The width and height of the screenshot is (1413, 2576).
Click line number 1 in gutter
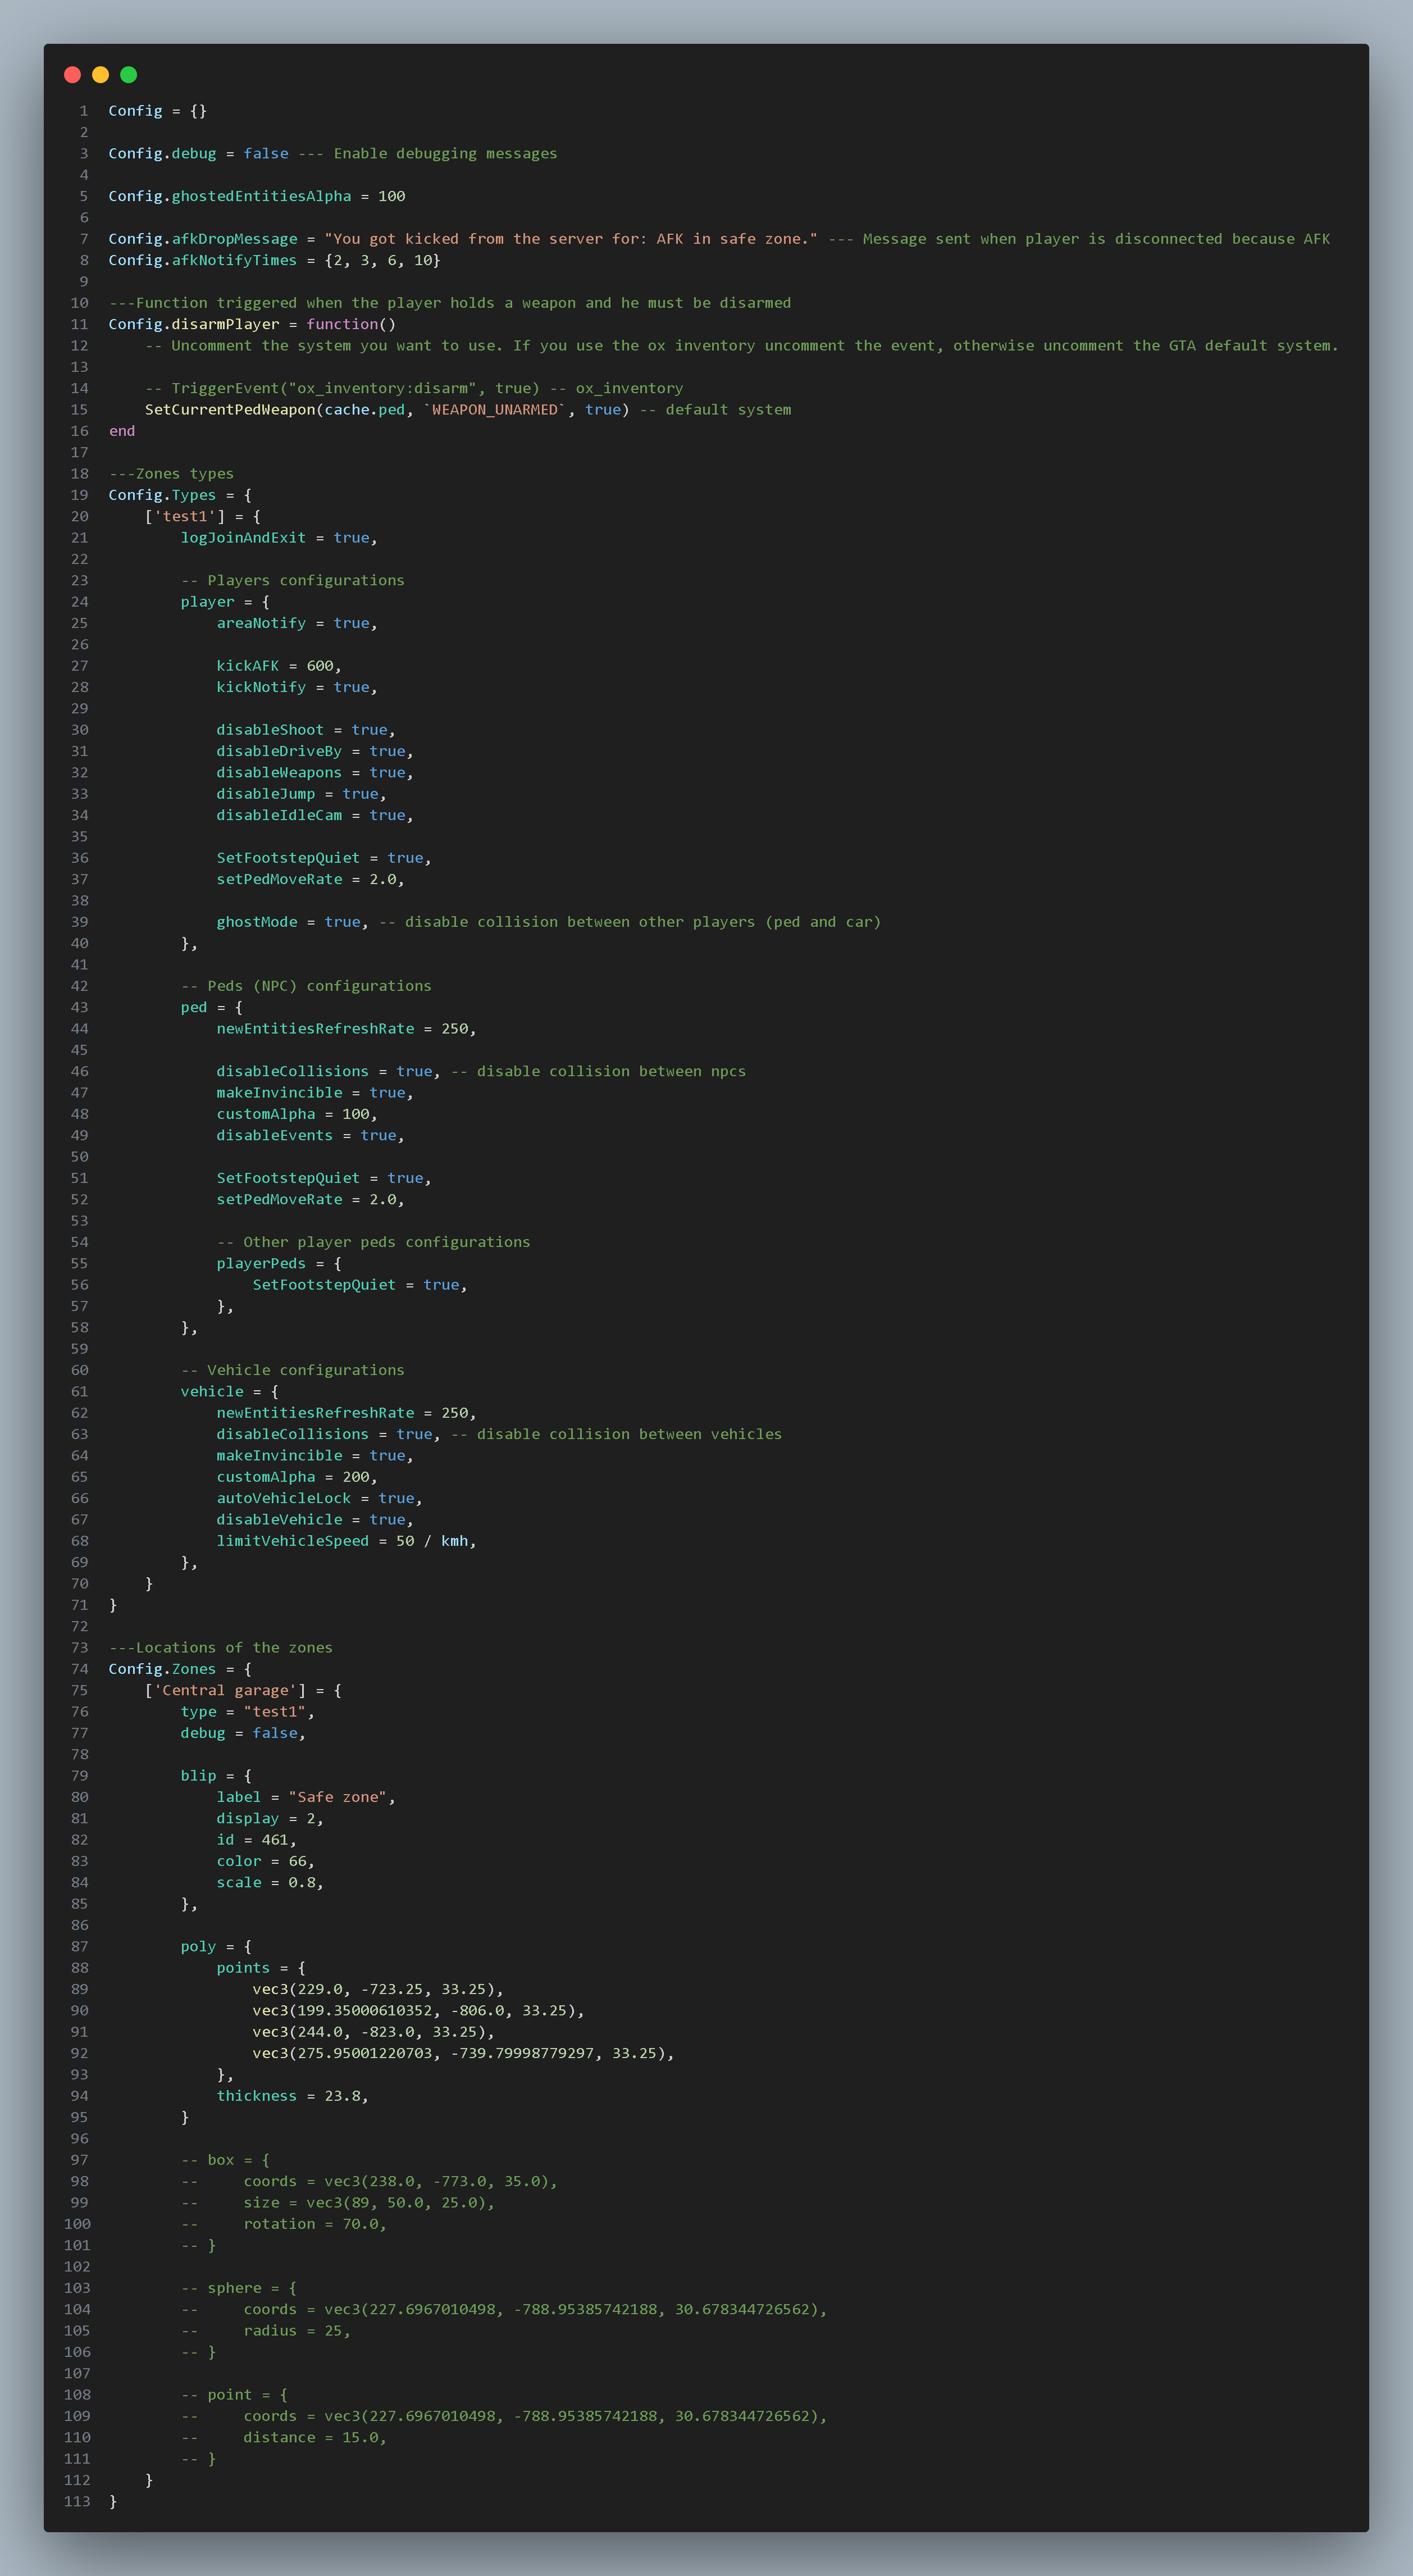coord(84,111)
